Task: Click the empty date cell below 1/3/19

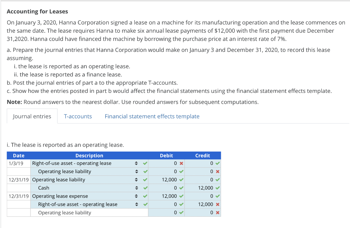Action: [x=18, y=171]
